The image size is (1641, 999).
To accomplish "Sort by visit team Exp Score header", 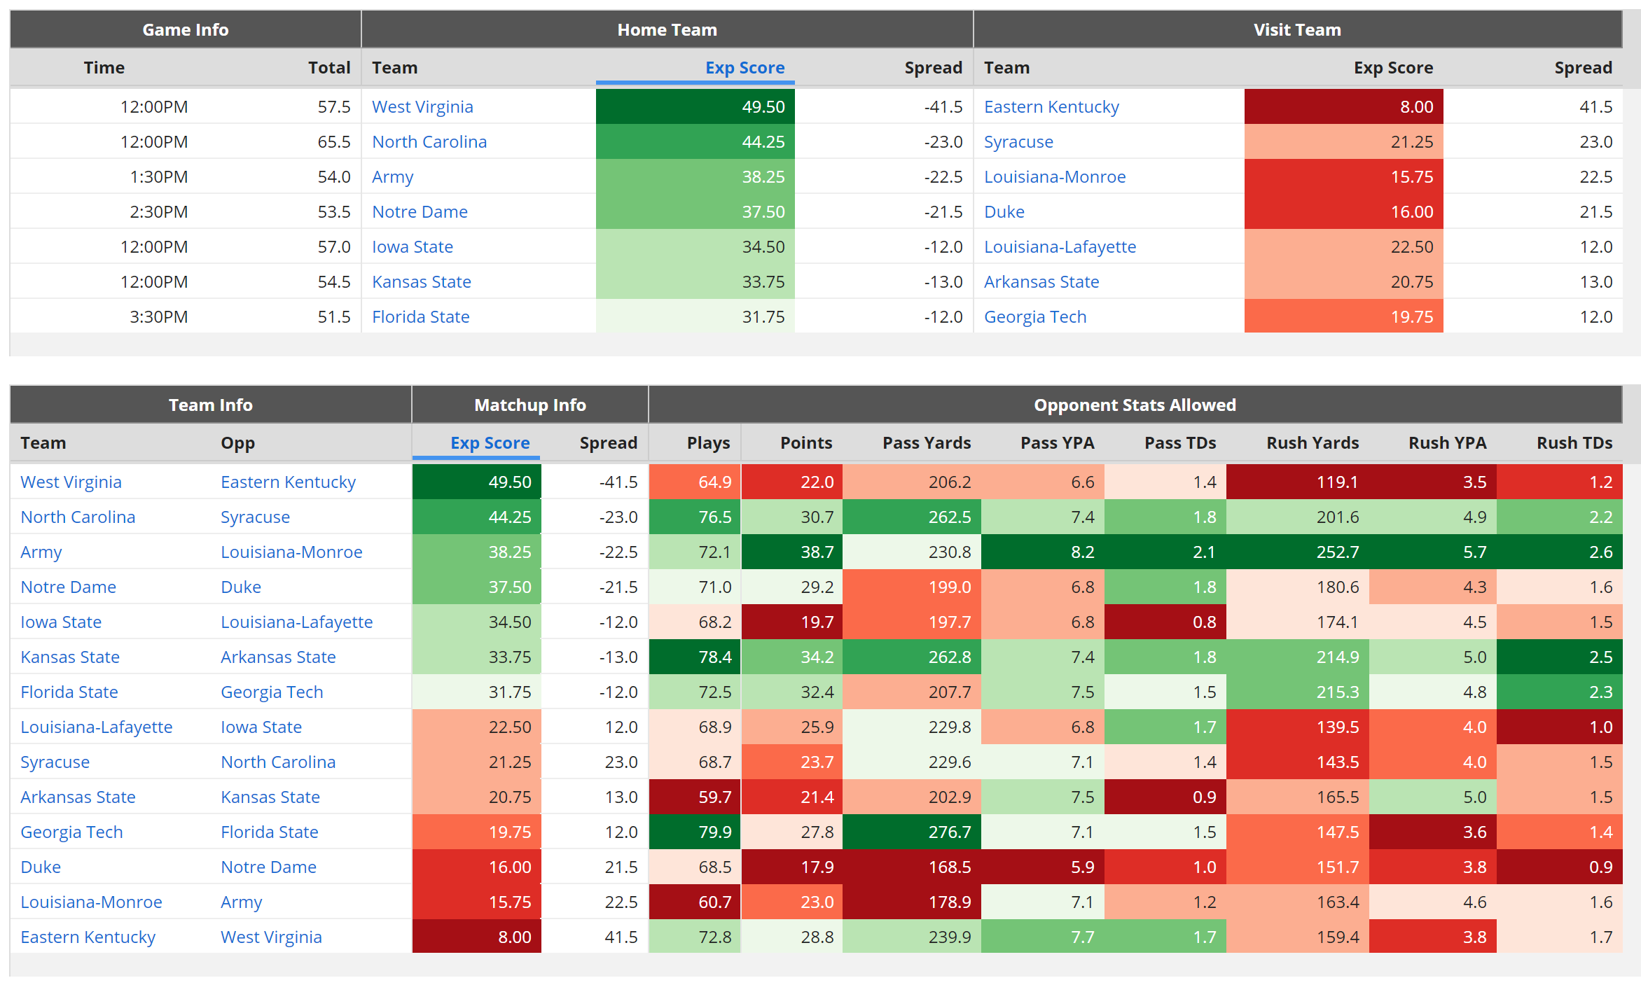I will pyautogui.click(x=1393, y=68).
